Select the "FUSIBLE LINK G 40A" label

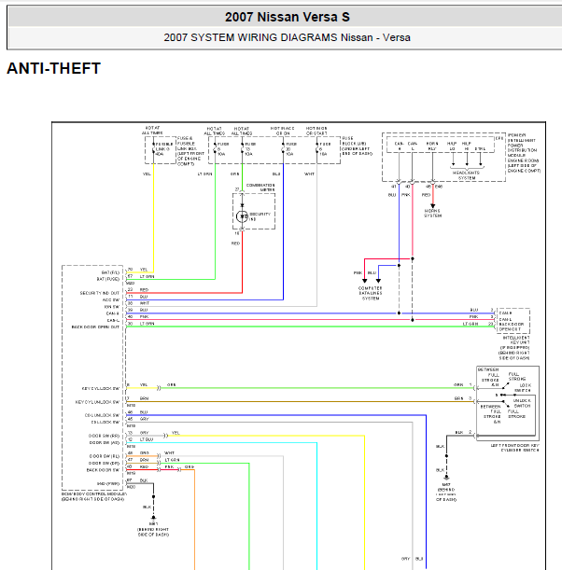[164, 149]
